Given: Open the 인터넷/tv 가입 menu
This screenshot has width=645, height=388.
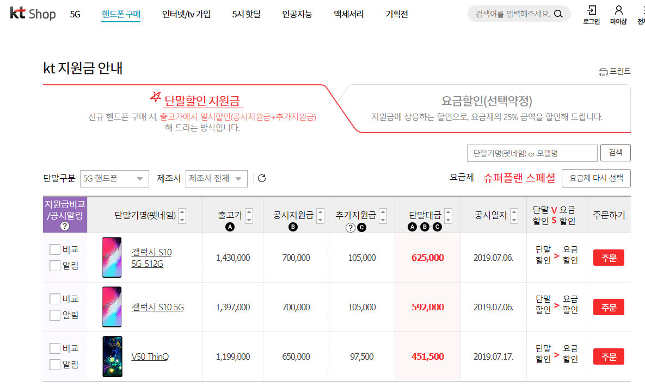Looking at the screenshot, I should click(186, 14).
